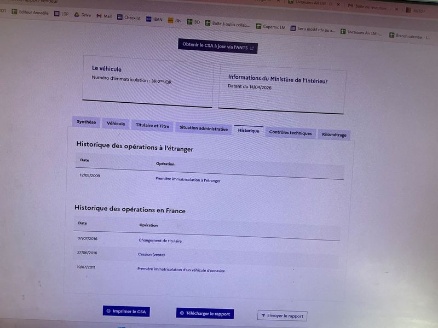Image resolution: width=438 pixels, height=328 pixels.
Task: Close the Boîte de réception browser tab
Action: [396, 9]
